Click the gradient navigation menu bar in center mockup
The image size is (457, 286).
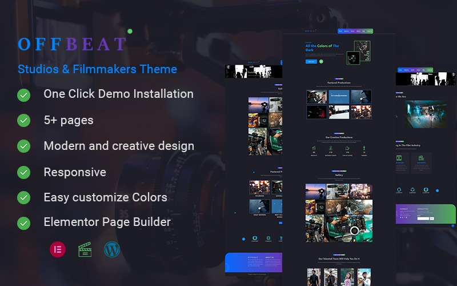[355, 31]
